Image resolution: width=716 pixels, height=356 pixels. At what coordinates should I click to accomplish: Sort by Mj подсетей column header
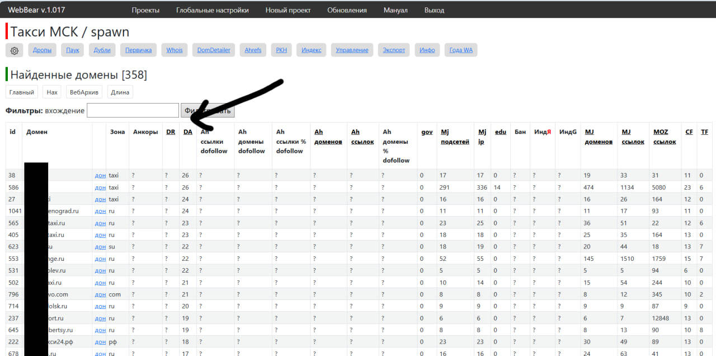(455, 137)
